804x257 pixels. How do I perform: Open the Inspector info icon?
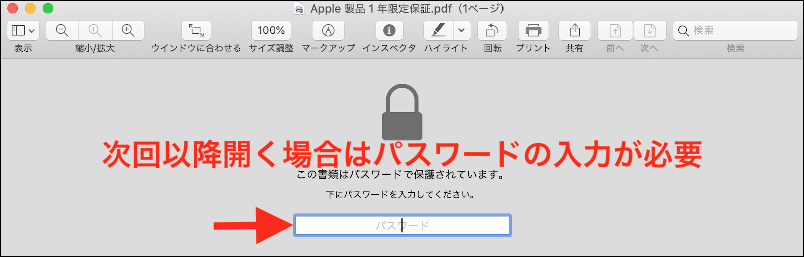click(x=389, y=31)
